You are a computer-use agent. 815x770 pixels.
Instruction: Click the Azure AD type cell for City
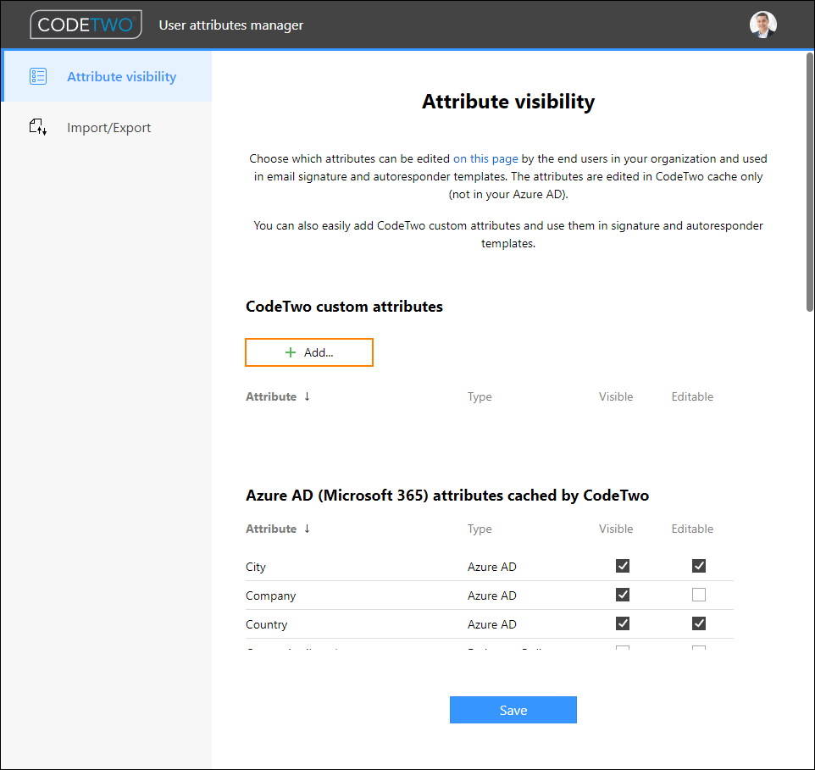[x=491, y=567]
